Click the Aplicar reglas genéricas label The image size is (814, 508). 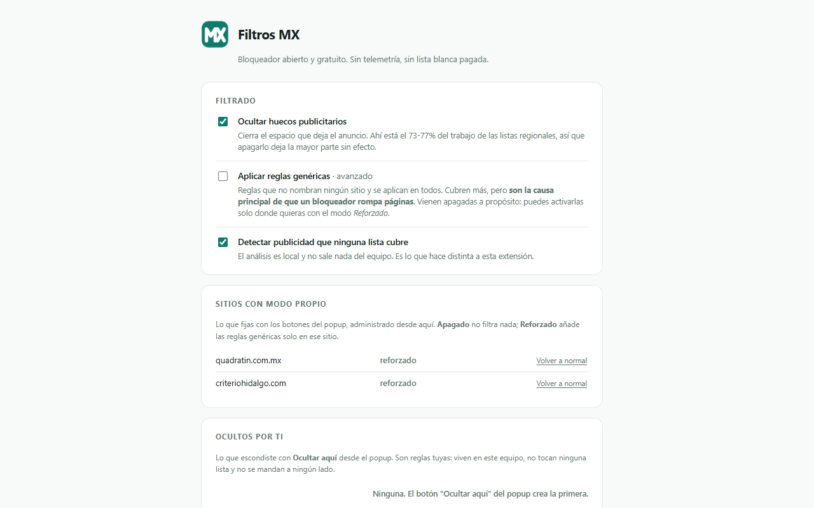[x=284, y=176]
